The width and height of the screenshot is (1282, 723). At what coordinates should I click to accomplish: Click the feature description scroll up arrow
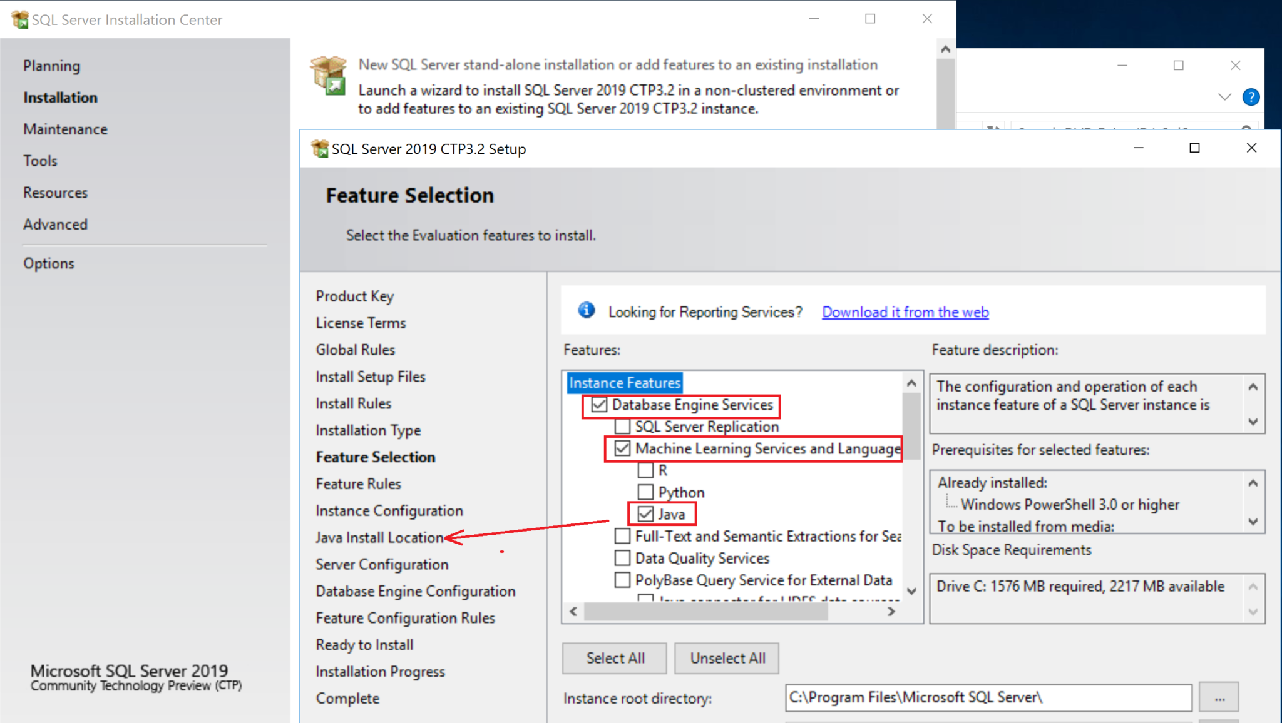tap(1253, 387)
